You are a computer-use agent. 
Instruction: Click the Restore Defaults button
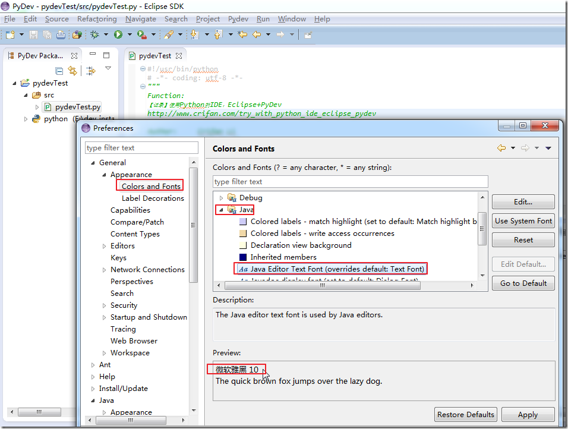pos(465,415)
